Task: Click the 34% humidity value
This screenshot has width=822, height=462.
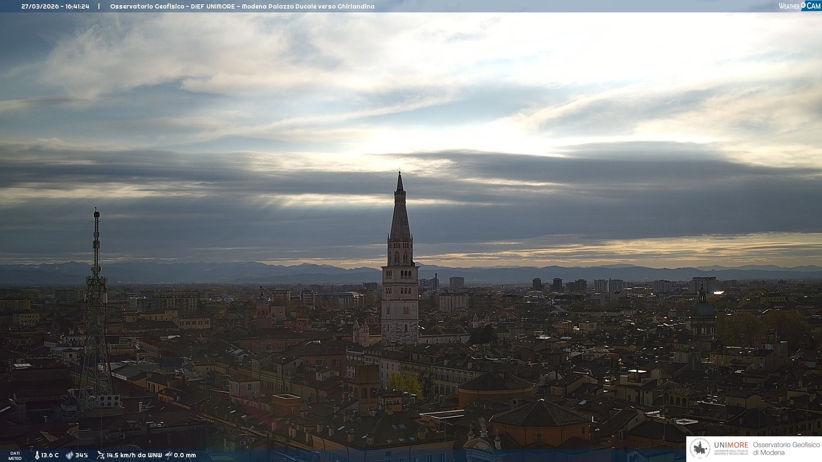Action: 82,455
